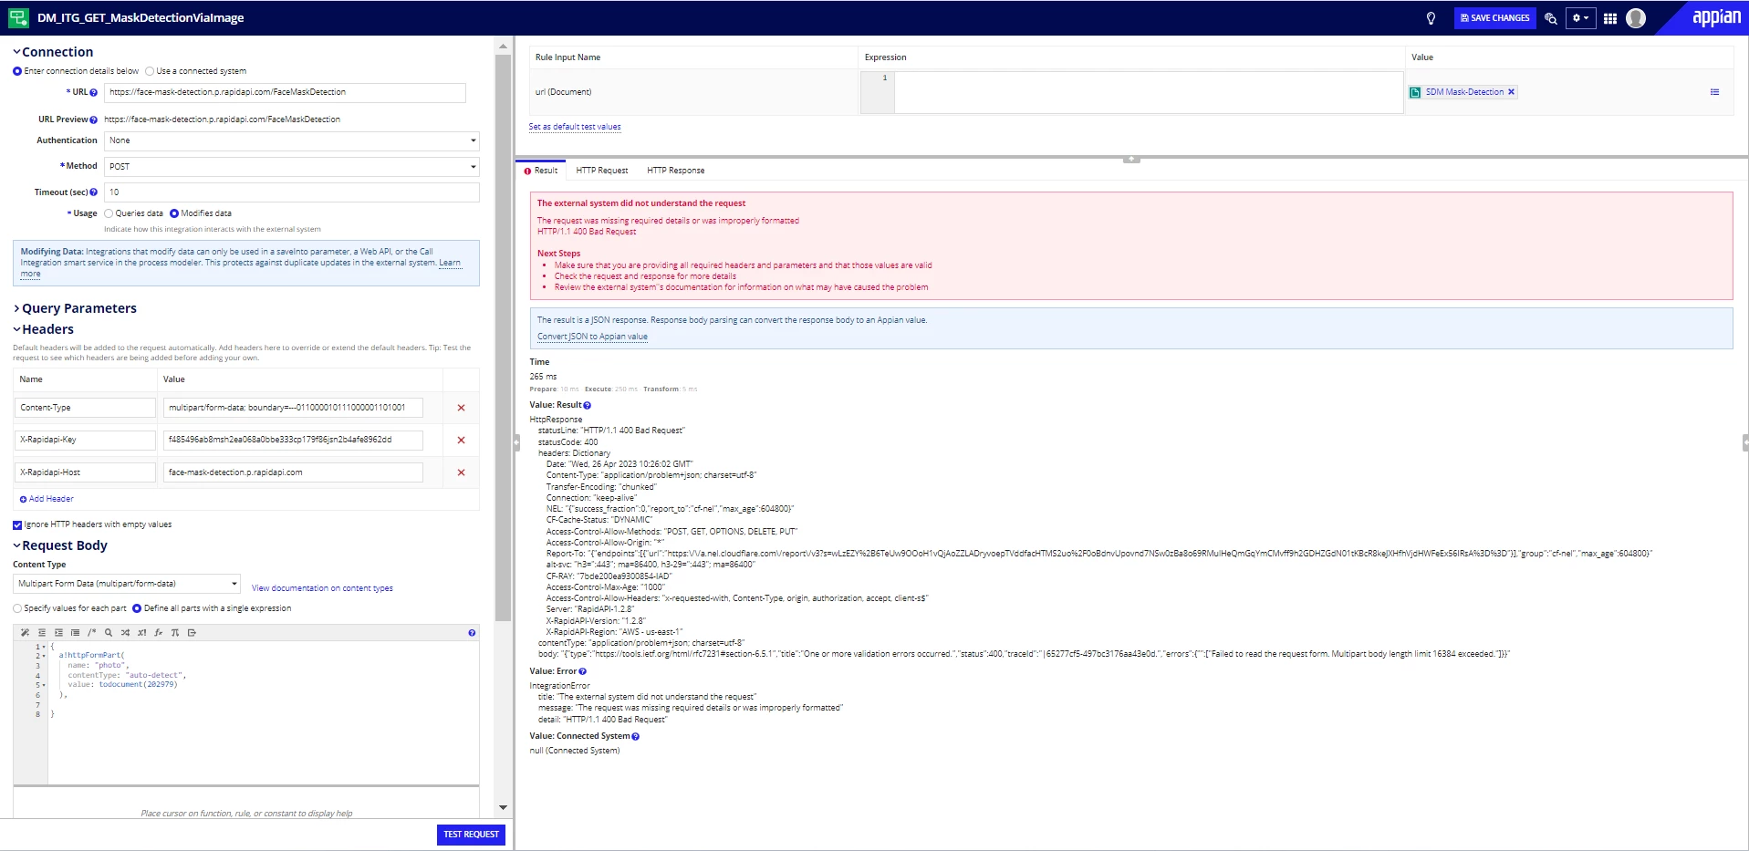
Task: Click the SAVE CHANGES button
Action: (x=1494, y=18)
